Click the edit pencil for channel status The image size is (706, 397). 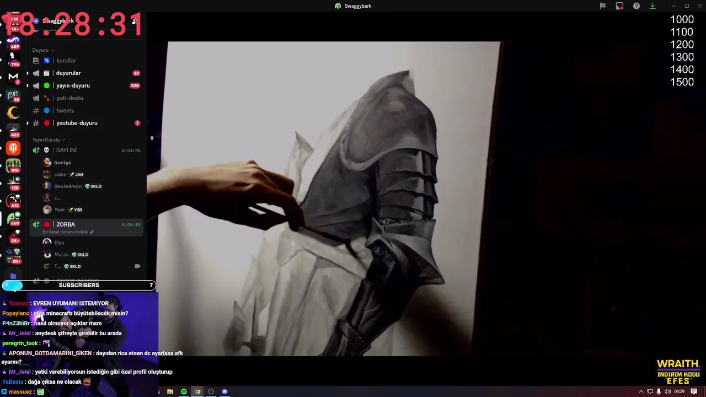pos(92,232)
